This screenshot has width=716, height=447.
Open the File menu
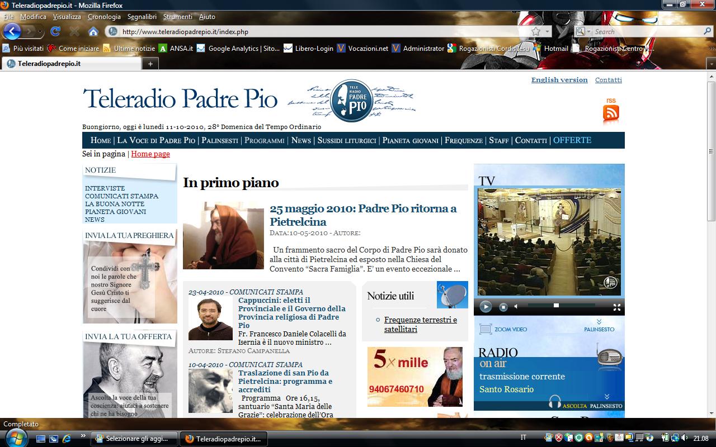tap(8, 17)
